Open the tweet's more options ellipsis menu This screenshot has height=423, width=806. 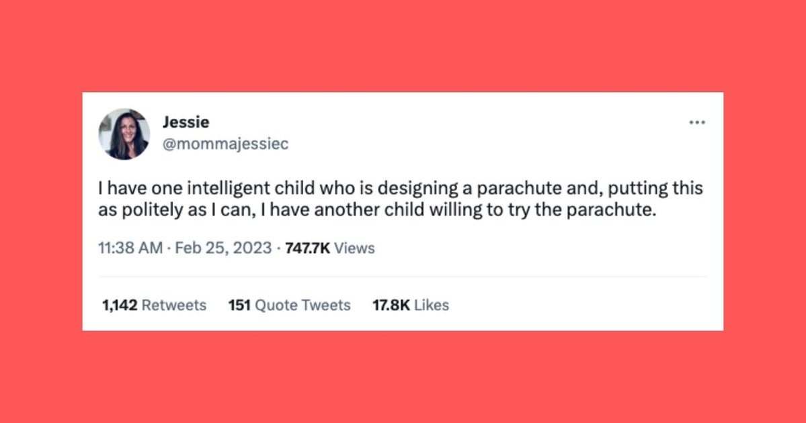click(697, 122)
